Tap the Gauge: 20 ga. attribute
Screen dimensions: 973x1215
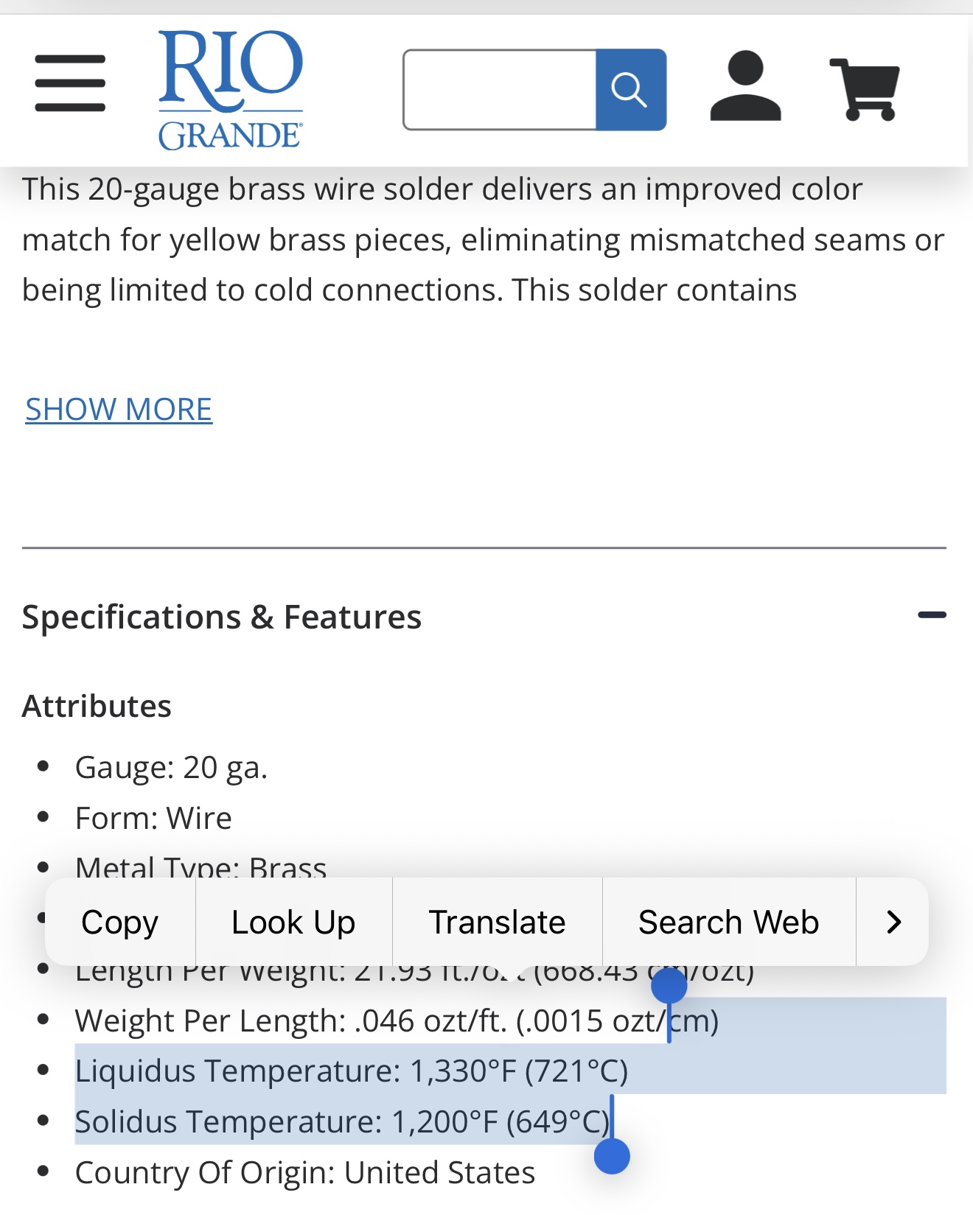[171, 768]
